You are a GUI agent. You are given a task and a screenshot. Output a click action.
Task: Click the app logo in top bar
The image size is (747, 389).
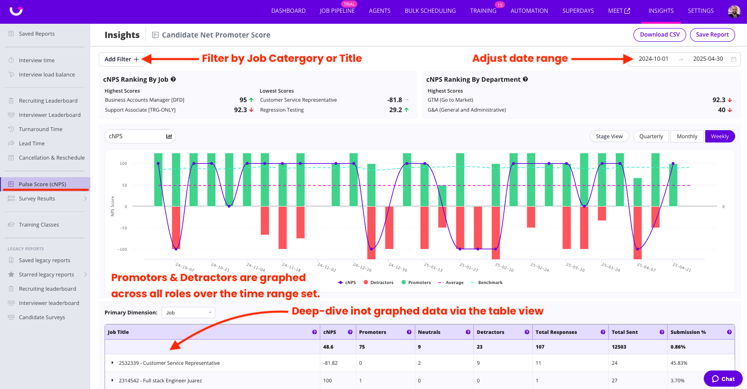coord(16,11)
